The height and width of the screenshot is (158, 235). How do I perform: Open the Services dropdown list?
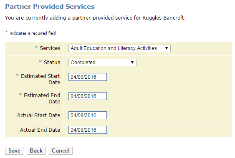[119, 48]
